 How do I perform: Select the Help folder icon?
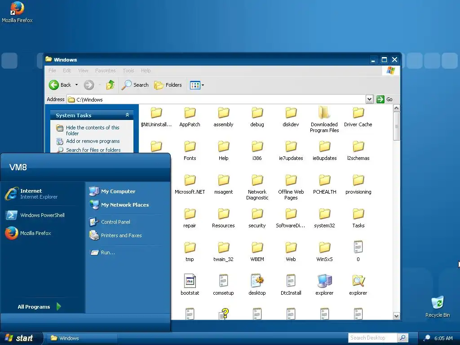tap(224, 146)
